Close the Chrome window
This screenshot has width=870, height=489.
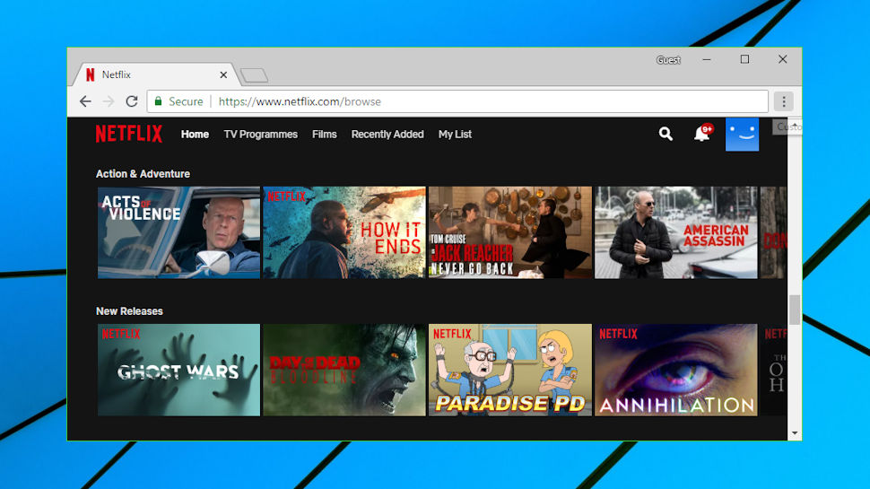782,59
